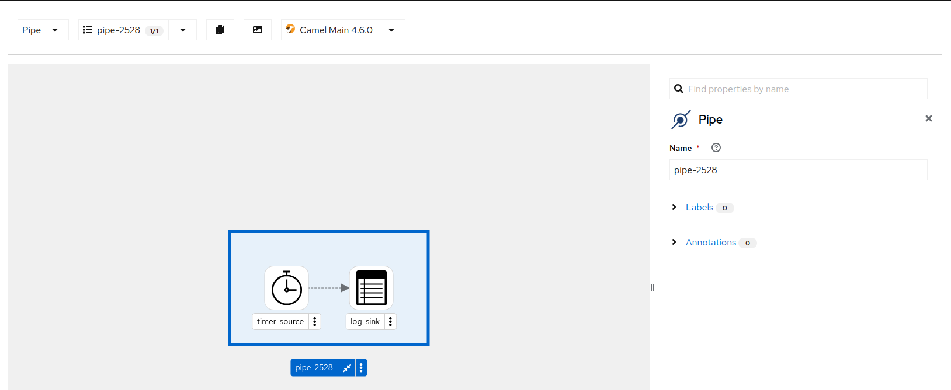Open the Pipe type dropdown
Image resolution: width=951 pixels, height=390 pixels.
click(43, 30)
